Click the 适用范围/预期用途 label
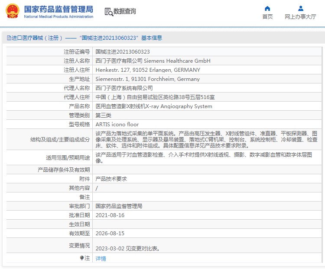 coord(68,158)
